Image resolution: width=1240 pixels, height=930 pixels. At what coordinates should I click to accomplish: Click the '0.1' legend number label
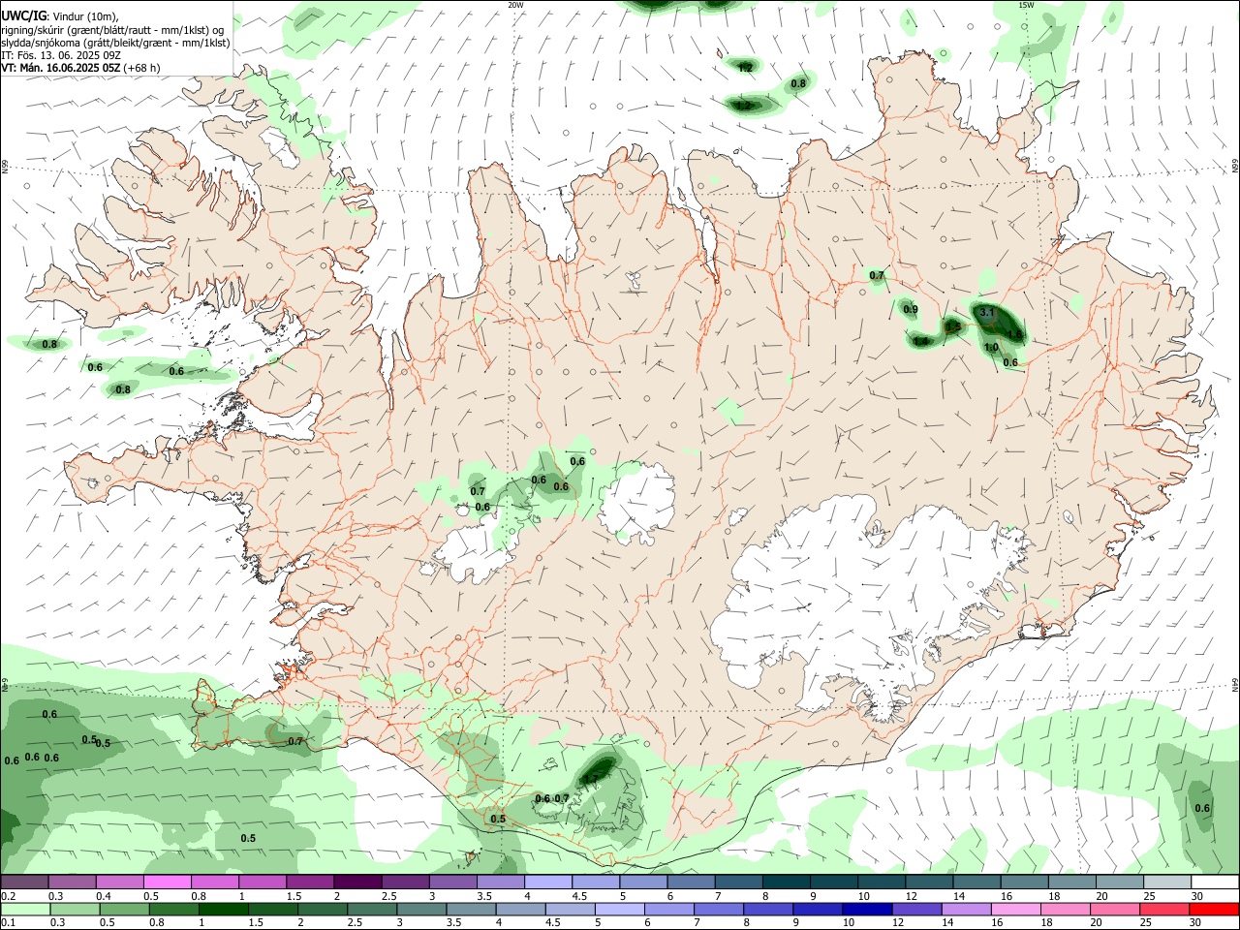(x=8, y=923)
